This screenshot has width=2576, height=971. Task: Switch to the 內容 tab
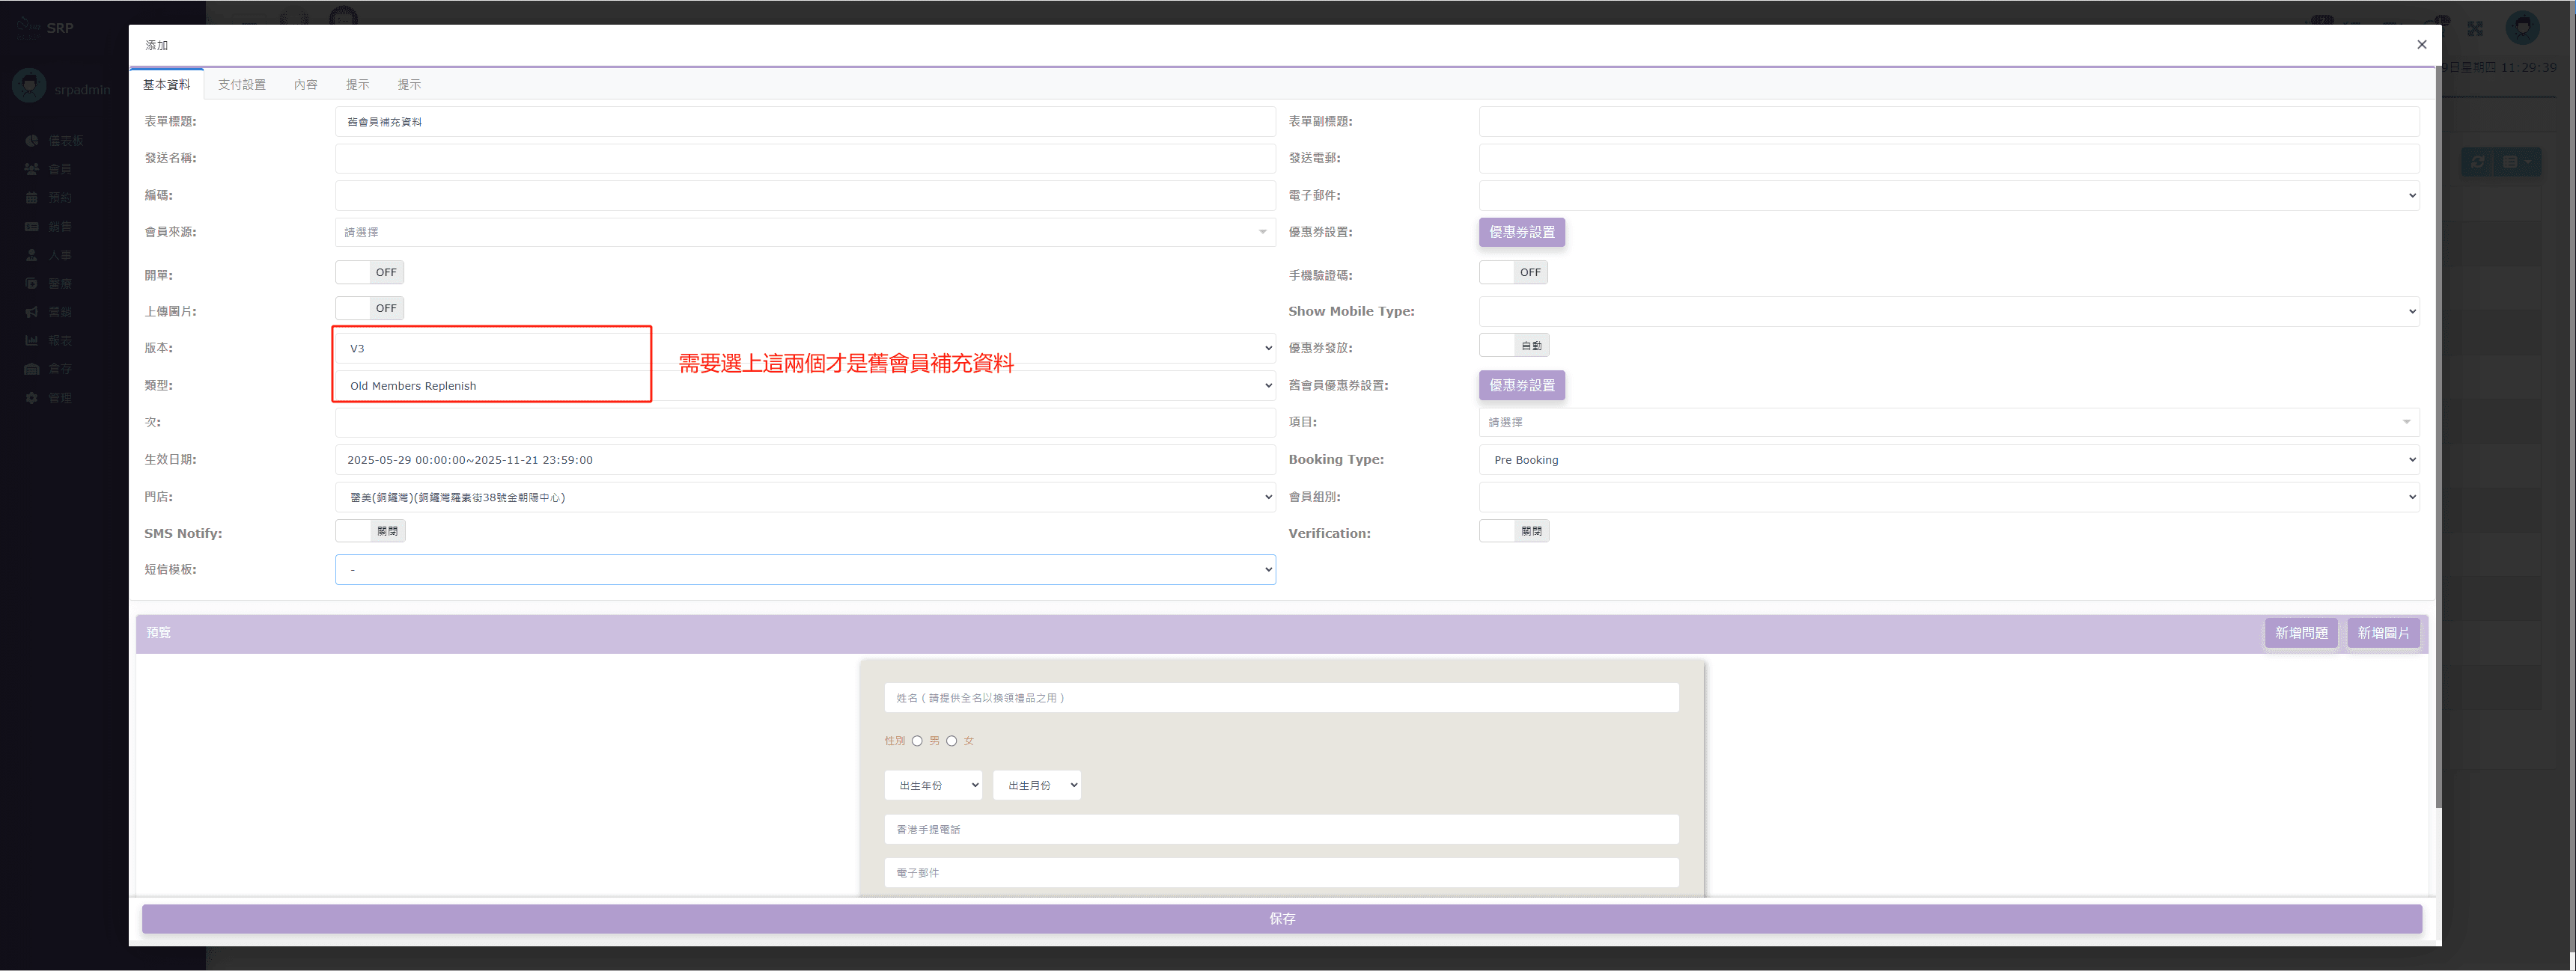click(305, 85)
